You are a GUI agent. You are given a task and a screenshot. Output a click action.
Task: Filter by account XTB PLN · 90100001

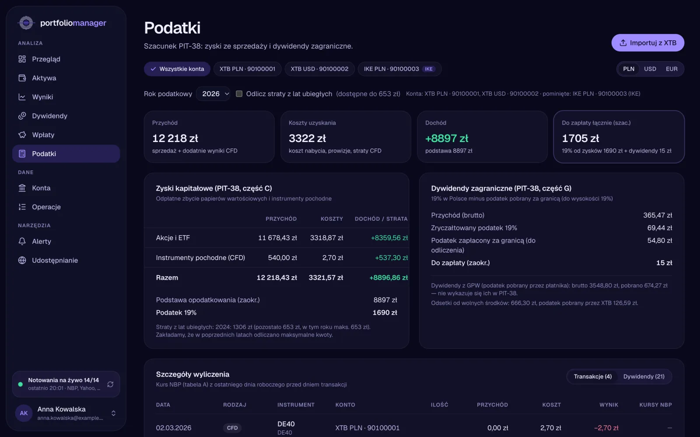(x=247, y=69)
